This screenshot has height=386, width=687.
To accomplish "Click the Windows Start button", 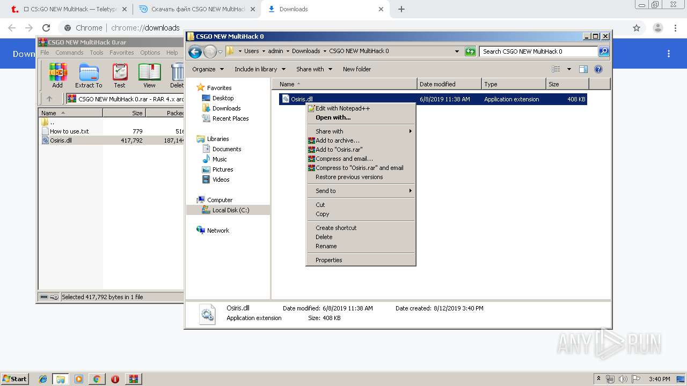I will click(x=15, y=379).
